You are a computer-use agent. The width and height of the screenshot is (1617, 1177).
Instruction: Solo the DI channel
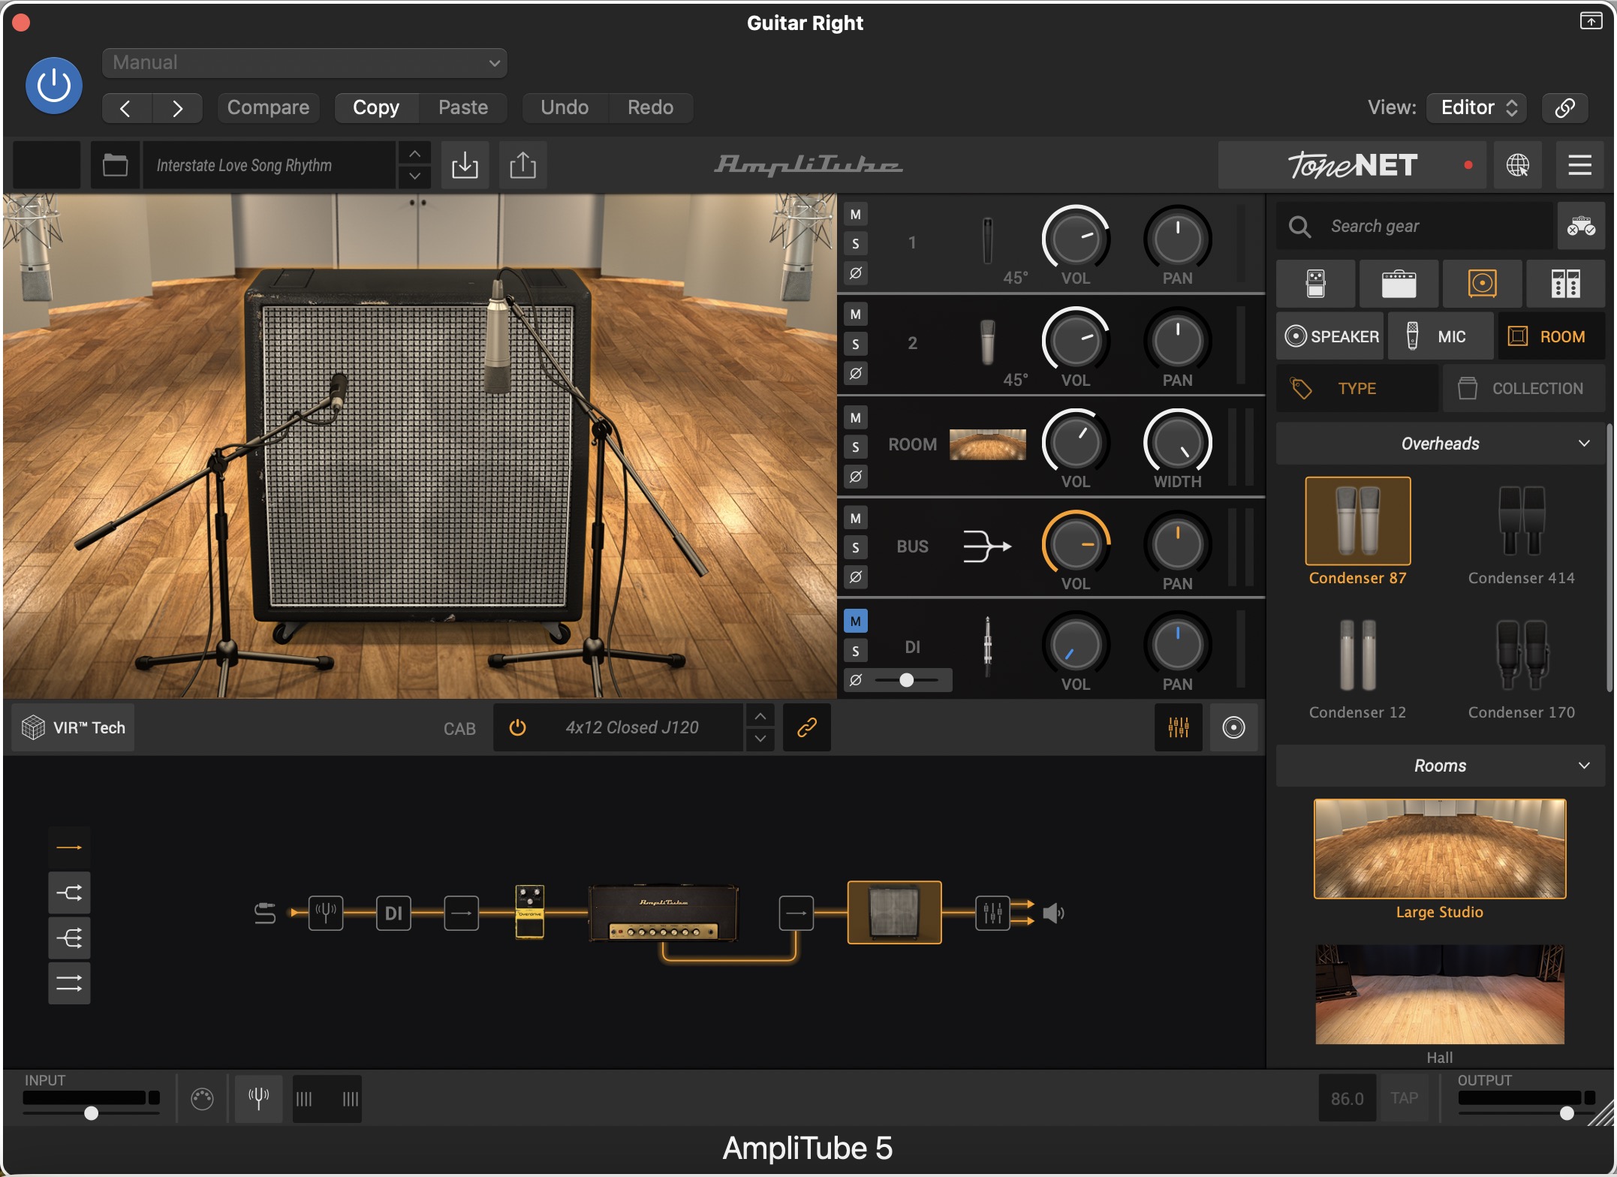855,650
